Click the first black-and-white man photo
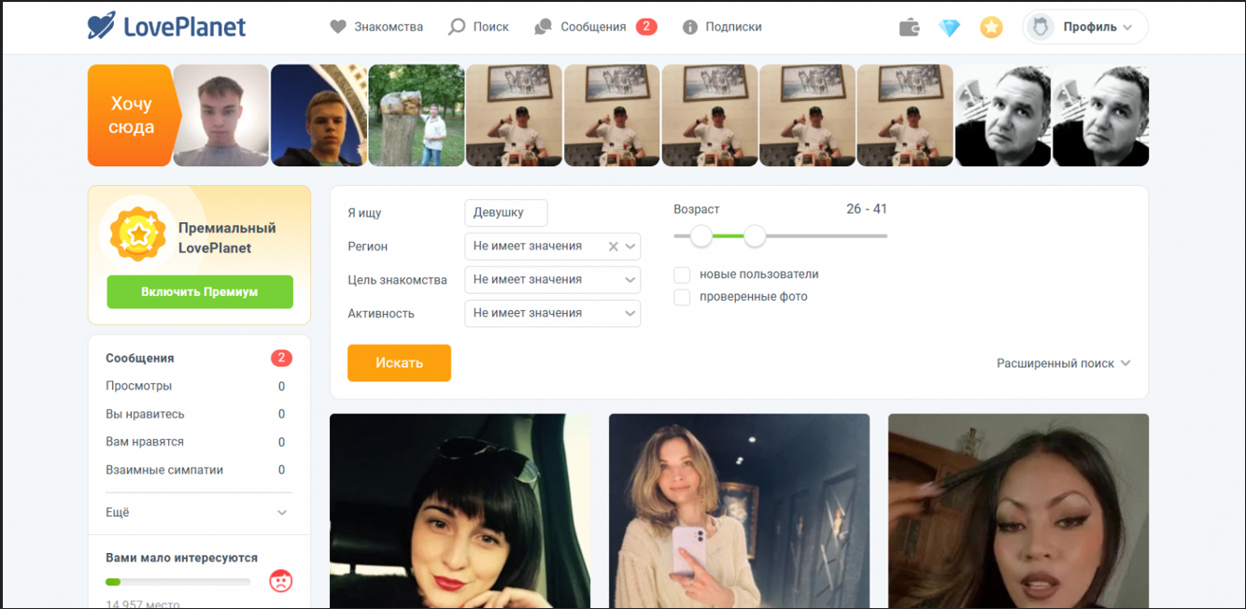Viewport: 1246px width, 609px height. pyautogui.click(x=1003, y=115)
